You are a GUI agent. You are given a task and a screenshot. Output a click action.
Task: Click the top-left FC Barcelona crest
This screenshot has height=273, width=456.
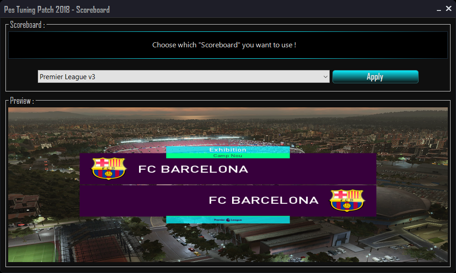tap(109, 168)
